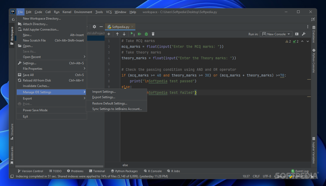This screenshot has height=186, width=326.
Task: Open the workspace panel settings gear
Action: (94, 27)
